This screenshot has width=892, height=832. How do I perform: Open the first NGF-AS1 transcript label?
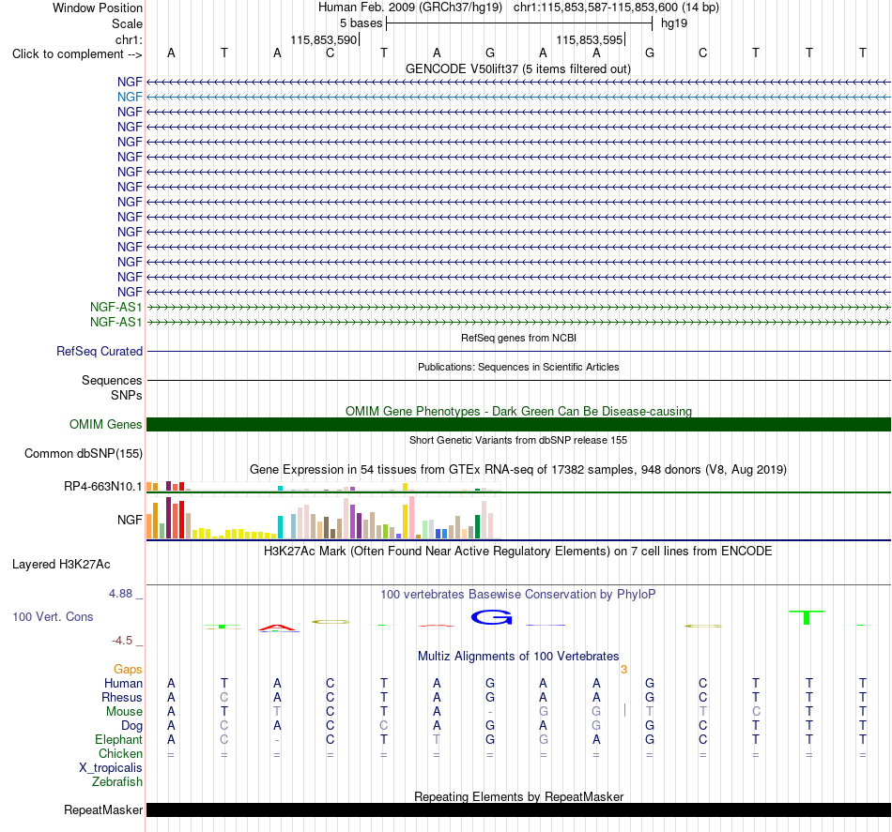click(x=116, y=308)
